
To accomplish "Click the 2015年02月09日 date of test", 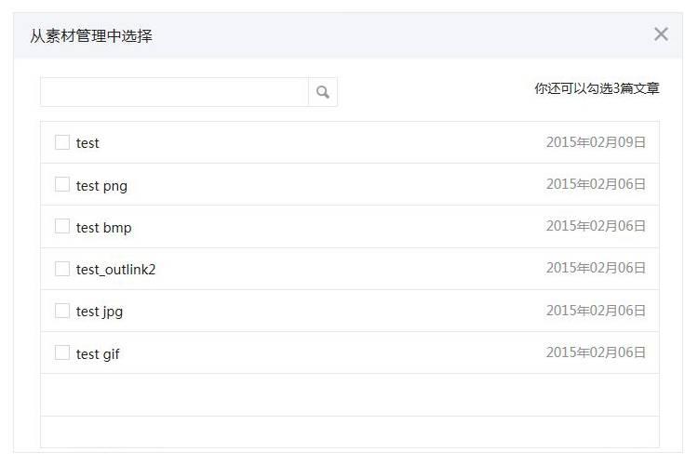I will point(596,142).
